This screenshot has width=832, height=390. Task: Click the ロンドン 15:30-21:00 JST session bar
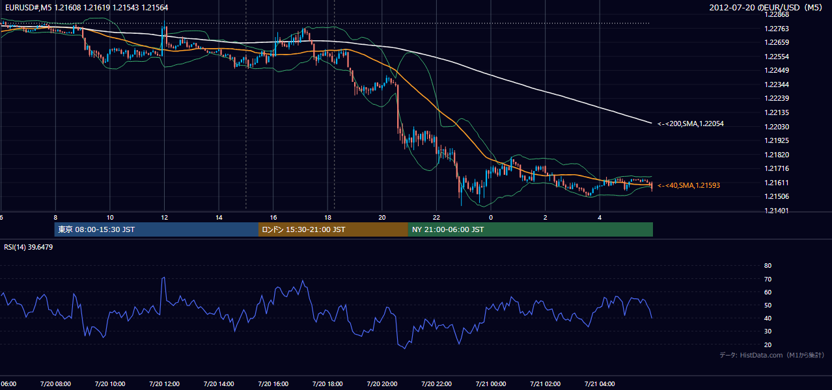point(333,229)
